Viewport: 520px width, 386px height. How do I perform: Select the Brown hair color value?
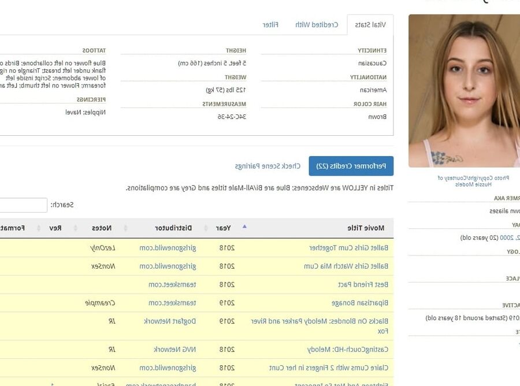(x=377, y=117)
